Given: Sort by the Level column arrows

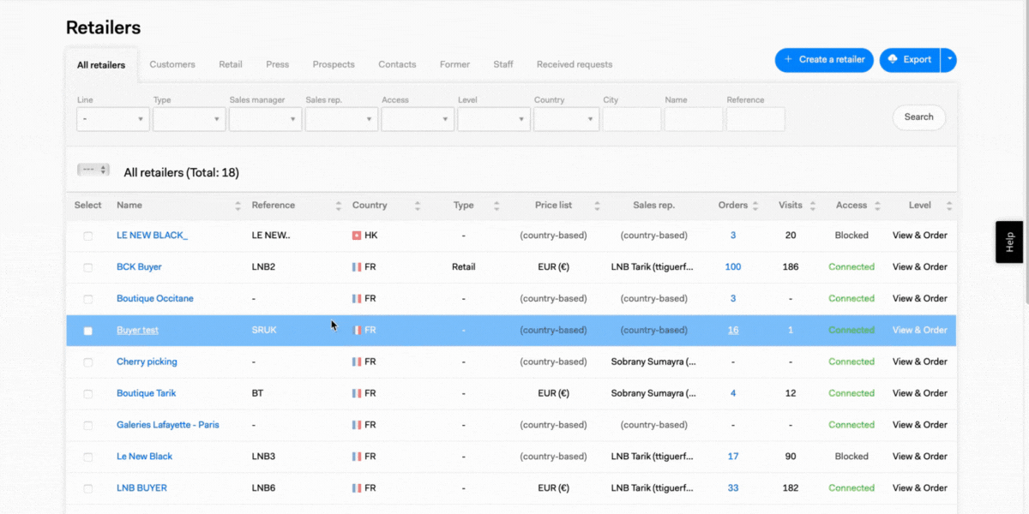Looking at the screenshot, I should coord(949,206).
